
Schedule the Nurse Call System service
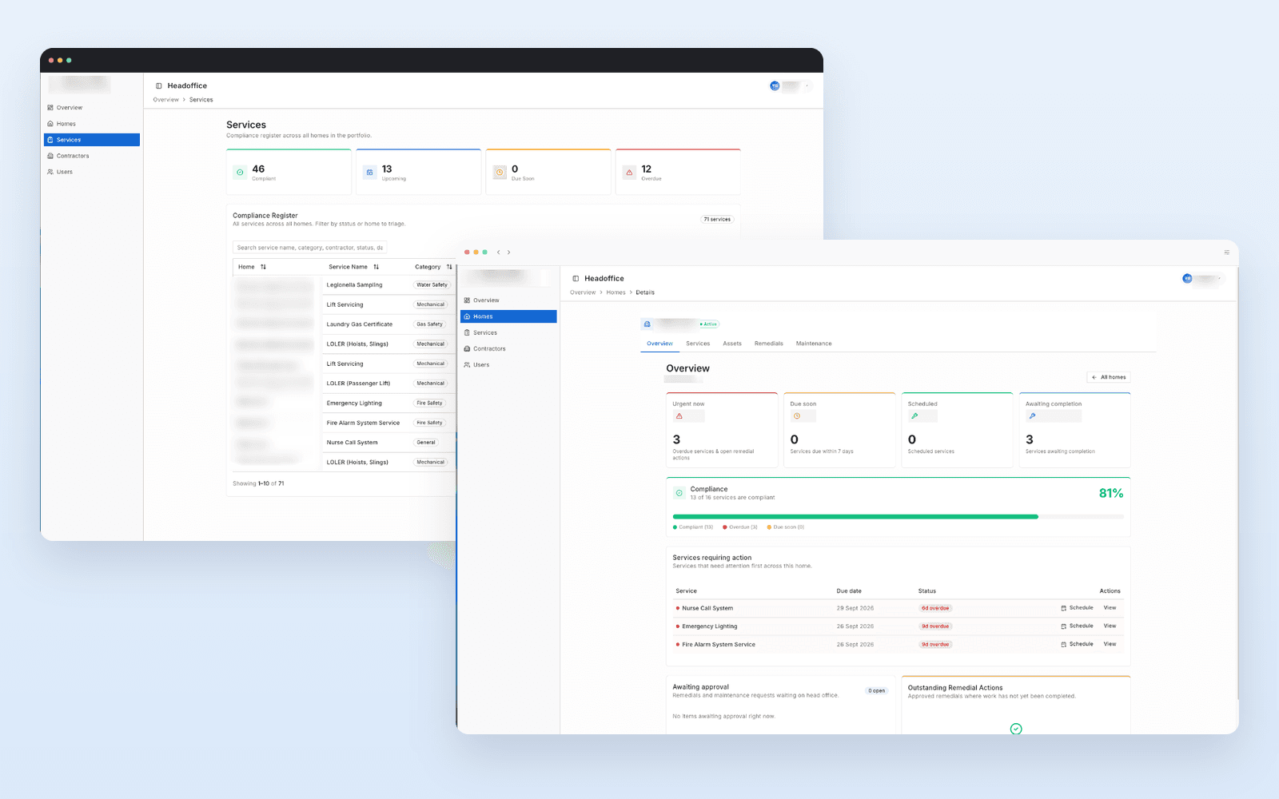(x=1077, y=608)
